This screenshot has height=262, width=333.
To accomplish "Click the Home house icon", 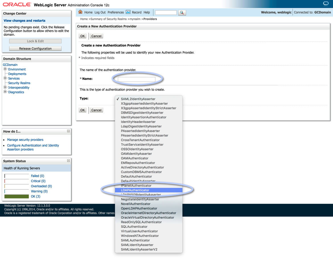I will click(80, 12).
